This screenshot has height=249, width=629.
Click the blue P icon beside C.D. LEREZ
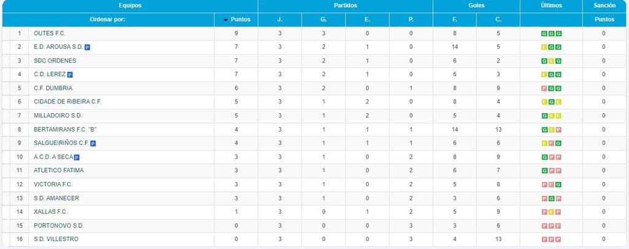pos(70,75)
